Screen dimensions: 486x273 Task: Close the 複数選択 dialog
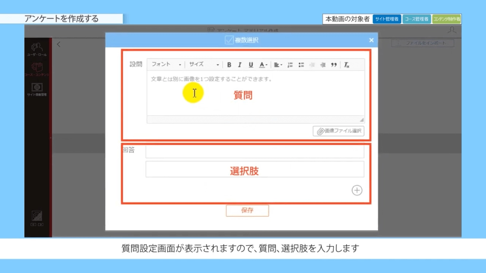371,40
